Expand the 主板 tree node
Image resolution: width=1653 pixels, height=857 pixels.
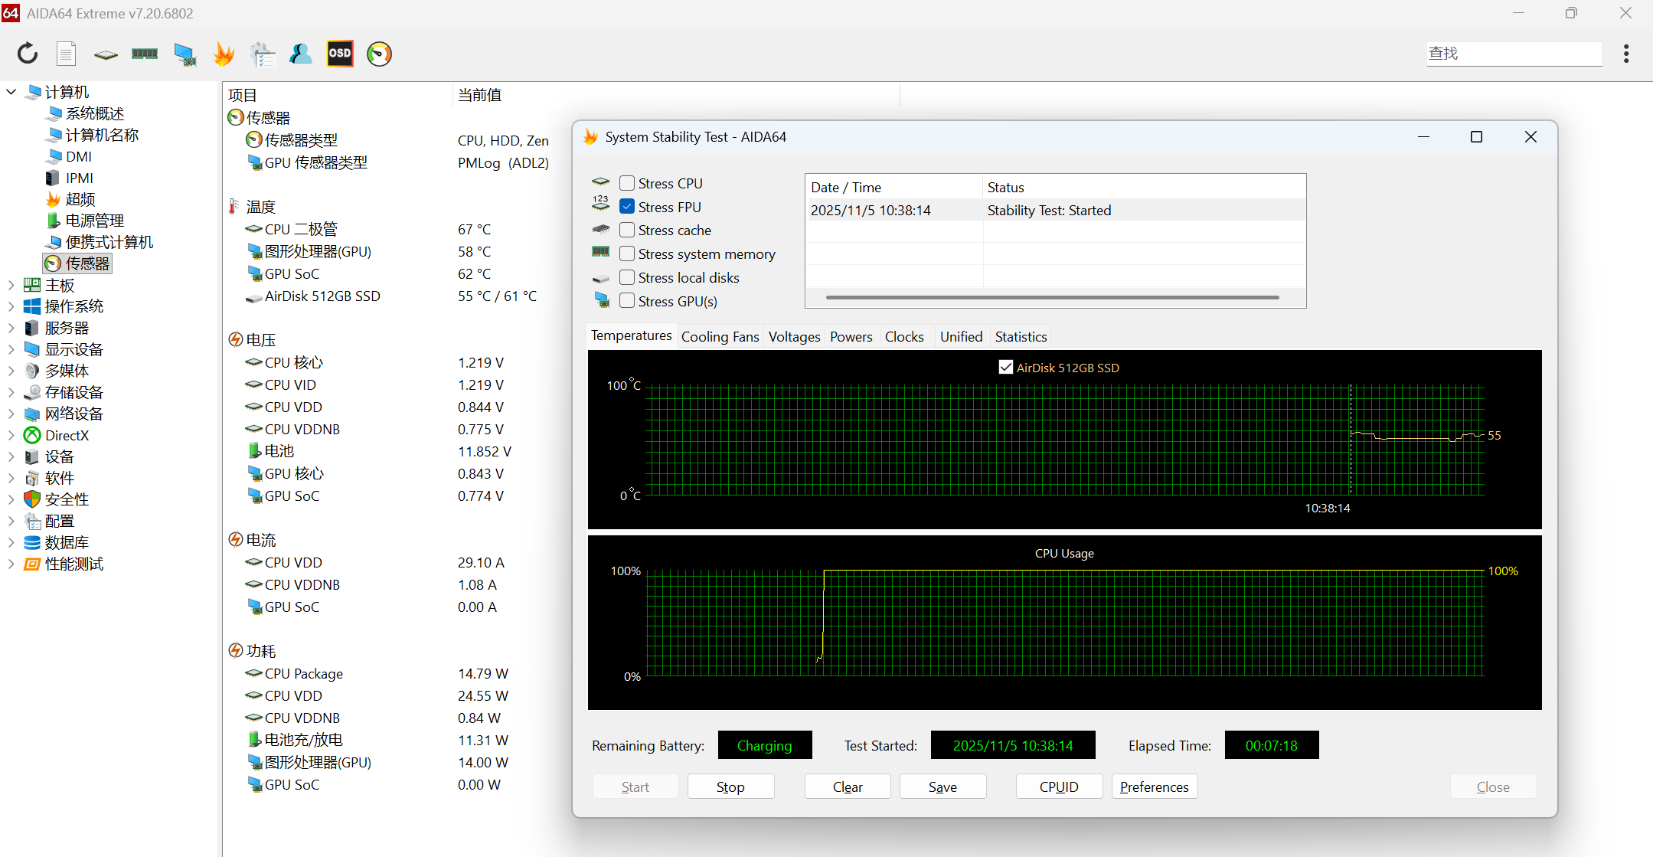point(11,285)
